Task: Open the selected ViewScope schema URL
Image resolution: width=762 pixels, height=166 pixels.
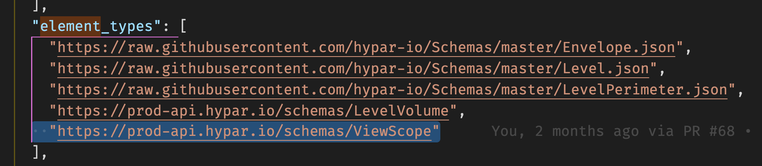Action: click(245, 132)
